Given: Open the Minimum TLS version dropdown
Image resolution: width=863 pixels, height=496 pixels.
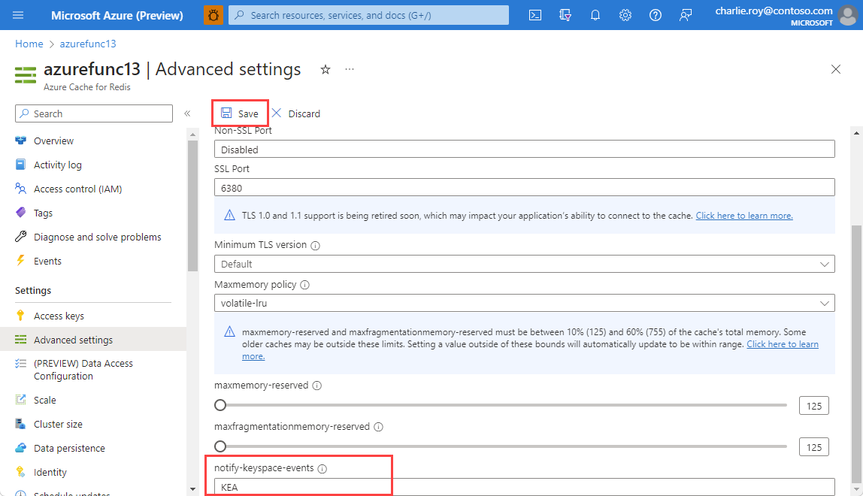Looking at the screenshot, I should 825,264.
